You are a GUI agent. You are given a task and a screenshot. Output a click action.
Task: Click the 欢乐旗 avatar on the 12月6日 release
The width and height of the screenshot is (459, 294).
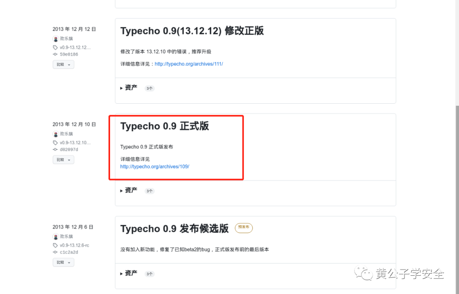pos(55,236)
